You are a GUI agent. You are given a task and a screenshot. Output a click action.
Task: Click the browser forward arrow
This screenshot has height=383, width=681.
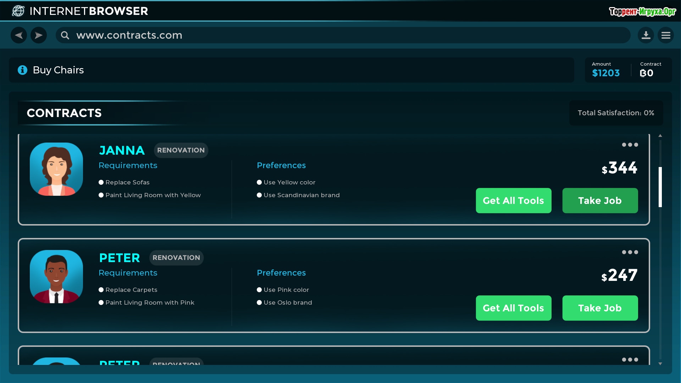(x=39, y=35)
